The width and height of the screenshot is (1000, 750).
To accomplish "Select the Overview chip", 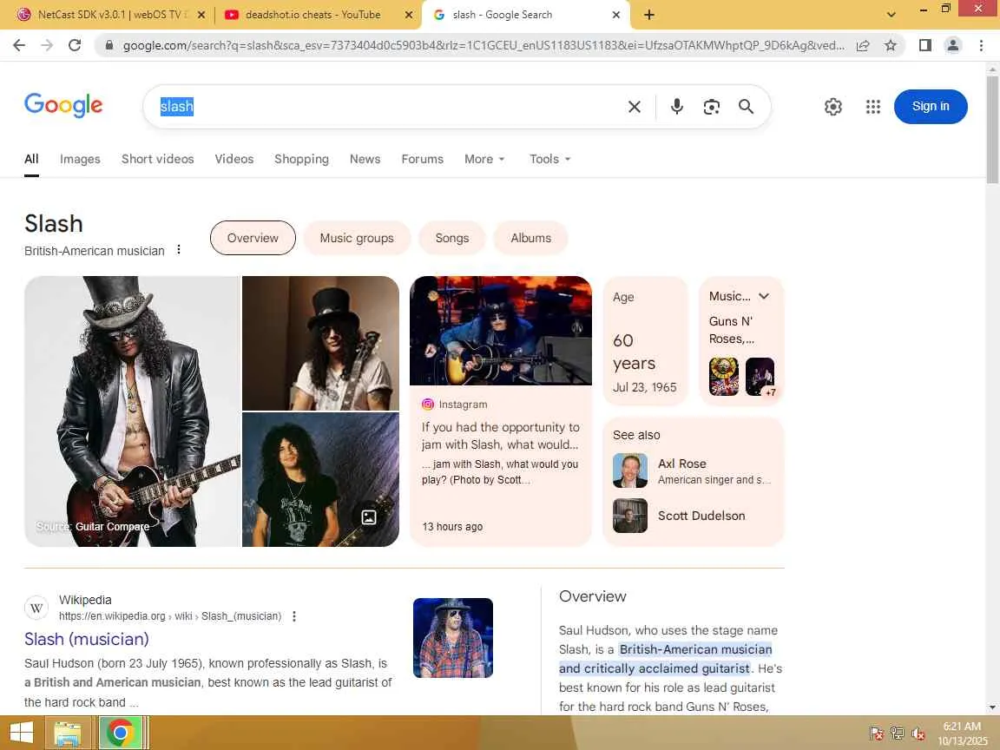I will 253,238.
